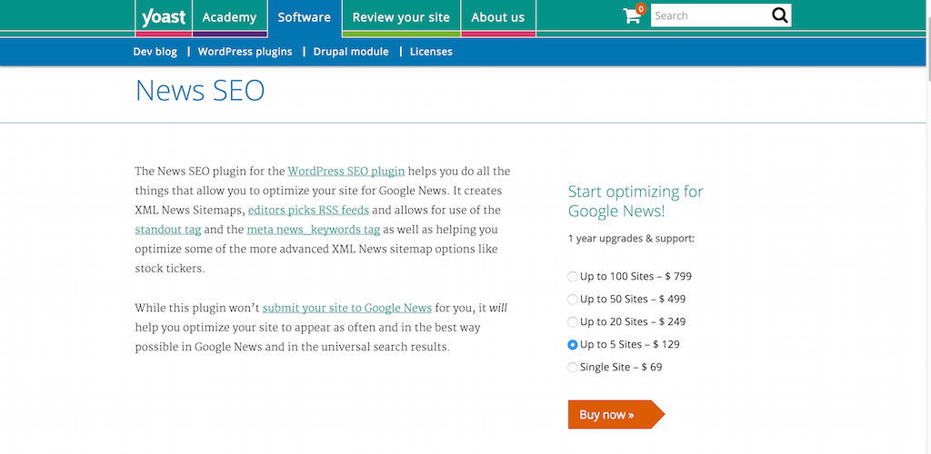
Task: Switch to the Software tab
Action: click(304, 17)
